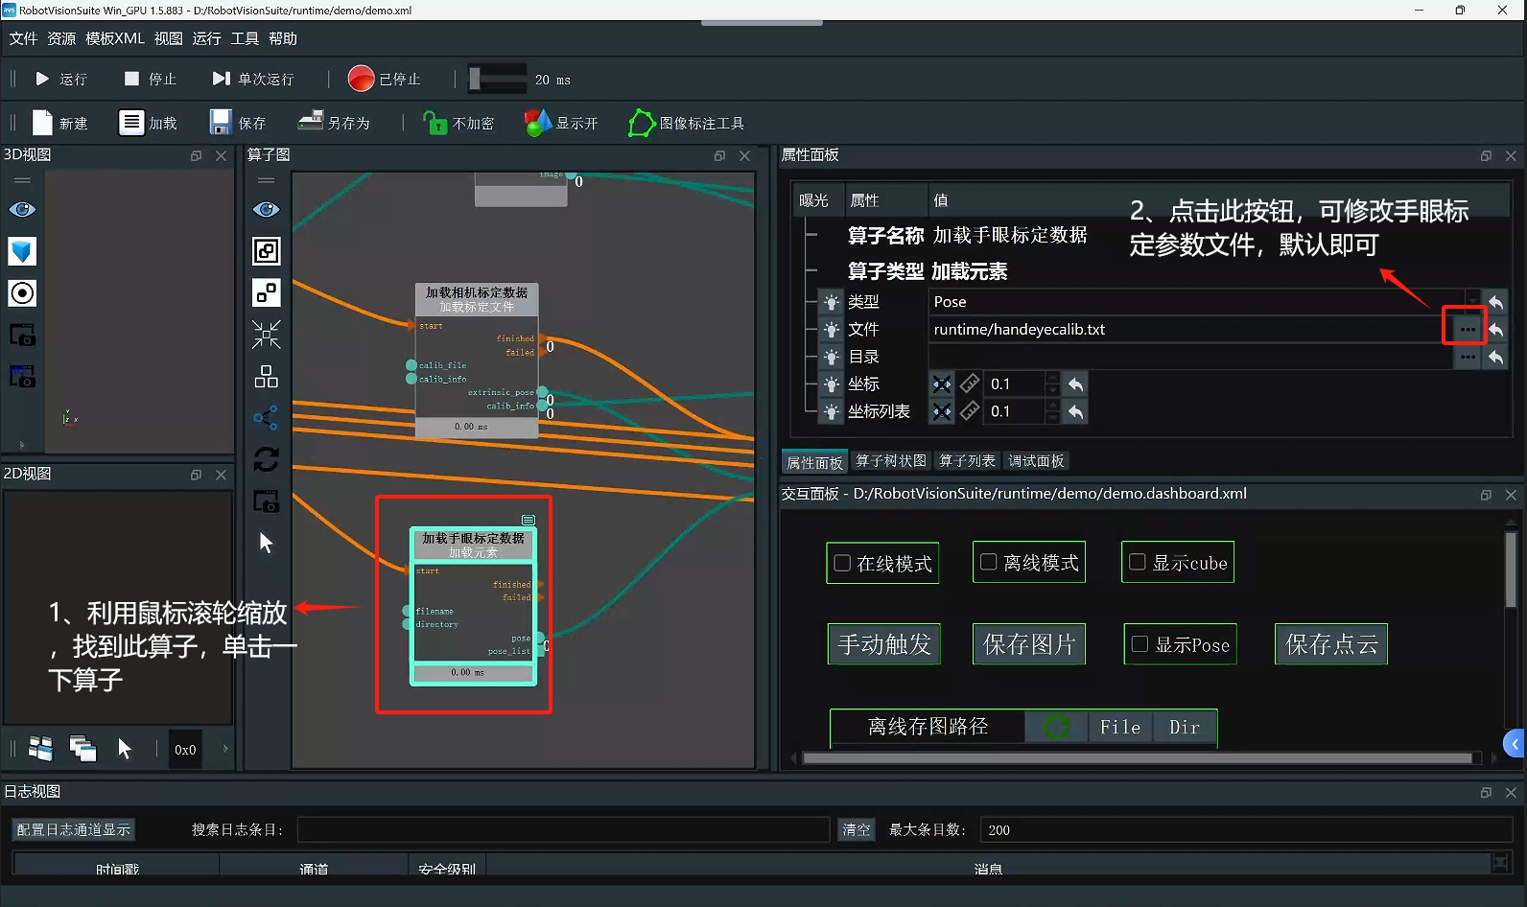Image resolution: width=1527 pixels, height=907 pixels.
Task: Click the 运行 (Run) play button
Action: [60, 79]
